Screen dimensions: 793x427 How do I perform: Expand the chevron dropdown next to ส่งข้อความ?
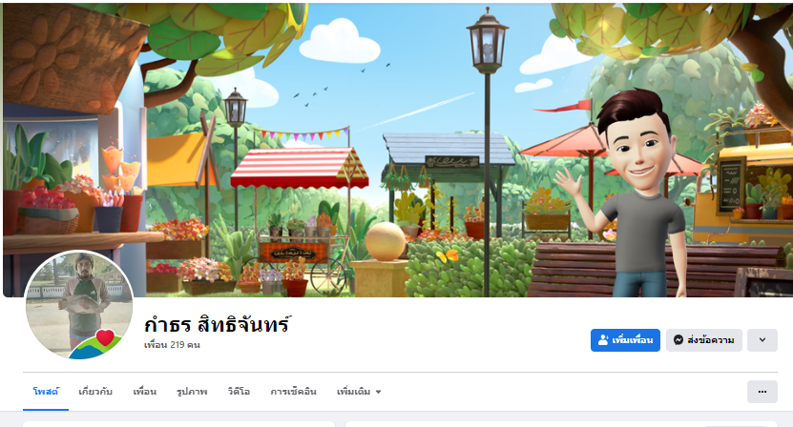click(x=762, y=340)
